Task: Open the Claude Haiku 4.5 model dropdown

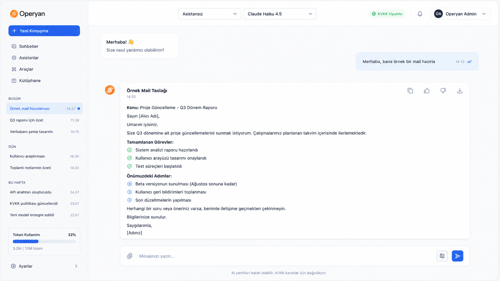Action: pos(280,14)
